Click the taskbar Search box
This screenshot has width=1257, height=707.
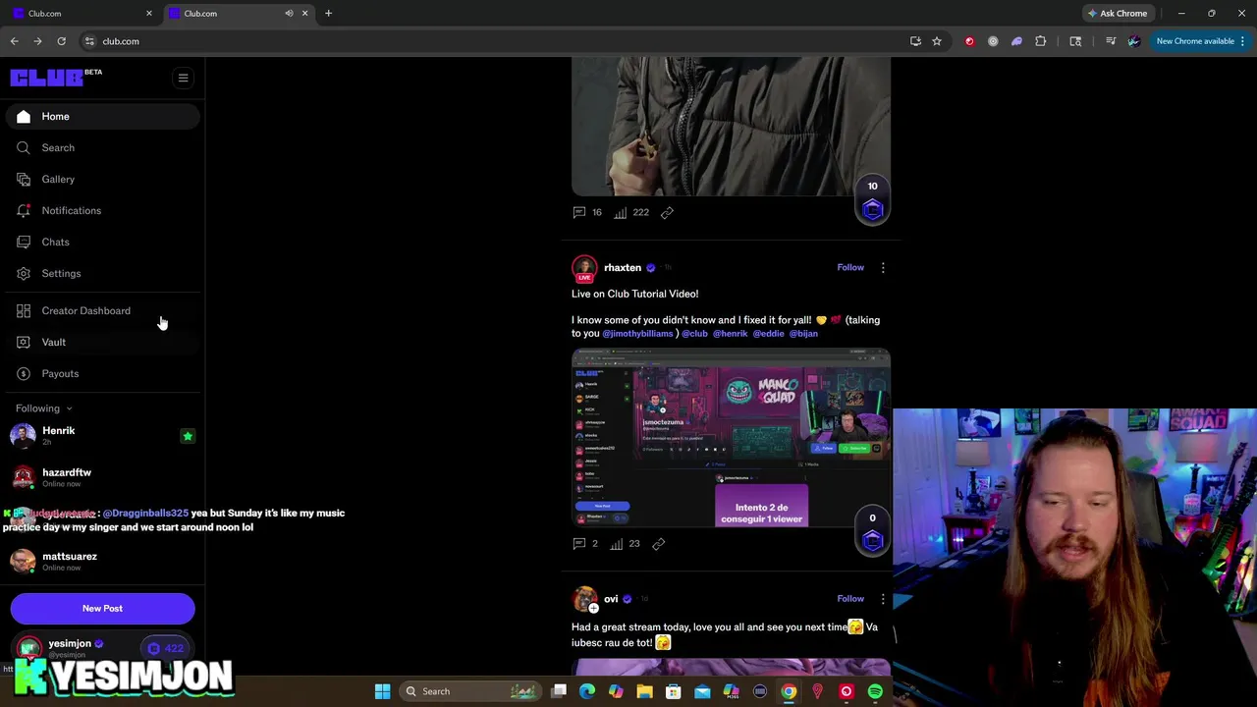tap(470, 691)
